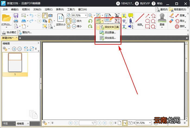Select the 线条 line tool

pyautogui.click(x=140, y=20)
